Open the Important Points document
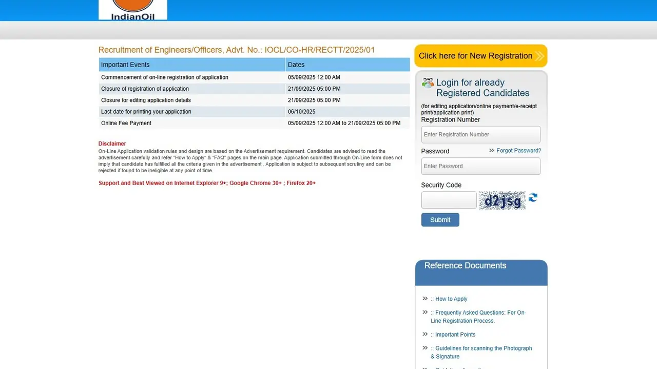The width and height of the screenshot is (657, 369). pyautogui.click(x=455, y=334)
